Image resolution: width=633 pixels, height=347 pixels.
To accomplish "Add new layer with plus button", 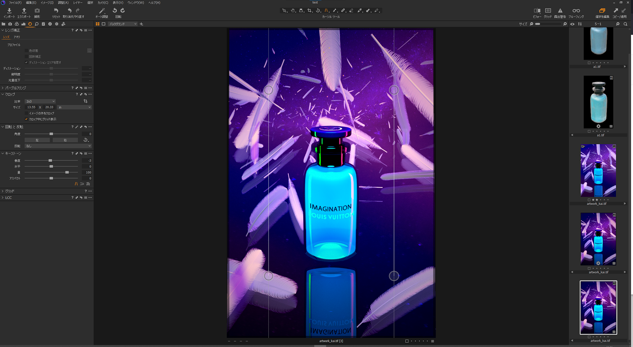I will pos(141,24).
